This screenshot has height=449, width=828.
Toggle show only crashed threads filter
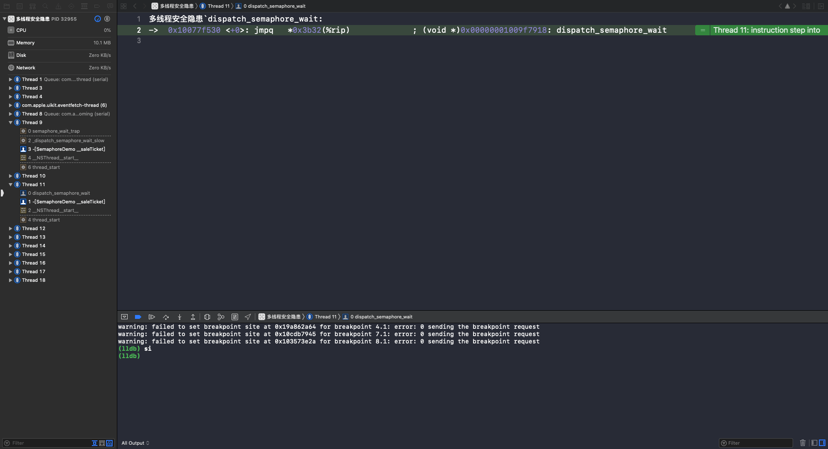click(94, 443)
